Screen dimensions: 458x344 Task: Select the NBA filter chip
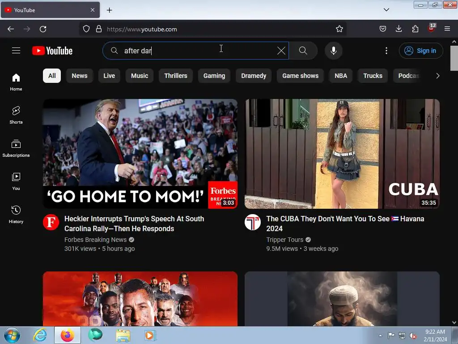click(341, 76)
